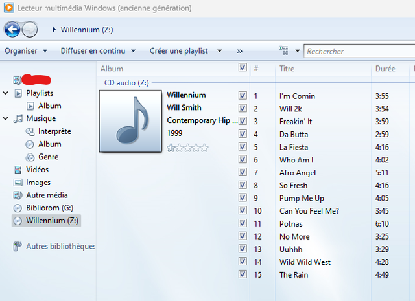
Task: Toggle the select-all checkbox in the header
Action: coord(243,67)
